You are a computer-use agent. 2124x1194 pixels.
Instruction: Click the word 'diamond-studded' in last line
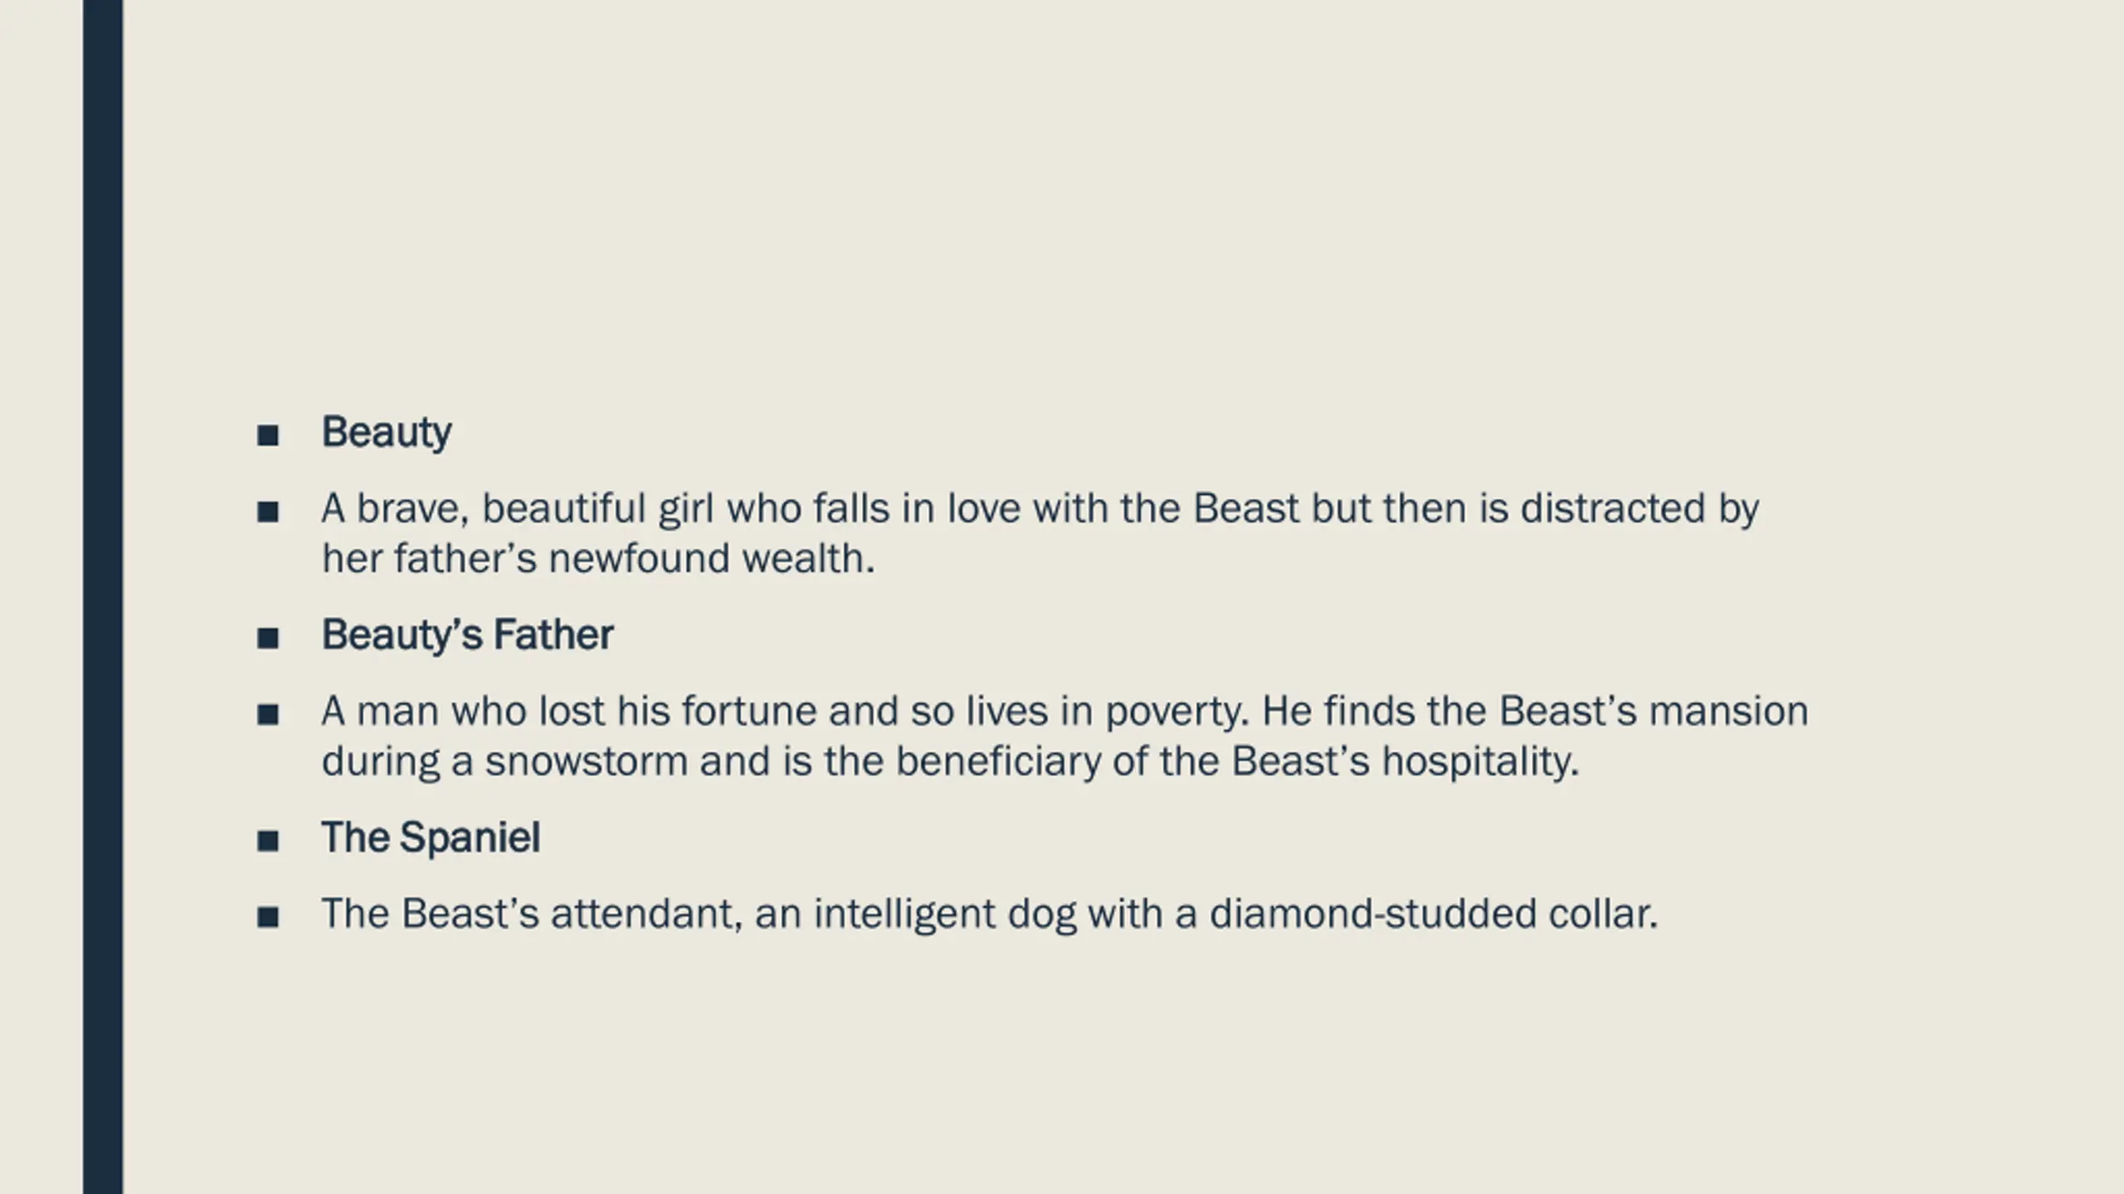click(1373, 914)
